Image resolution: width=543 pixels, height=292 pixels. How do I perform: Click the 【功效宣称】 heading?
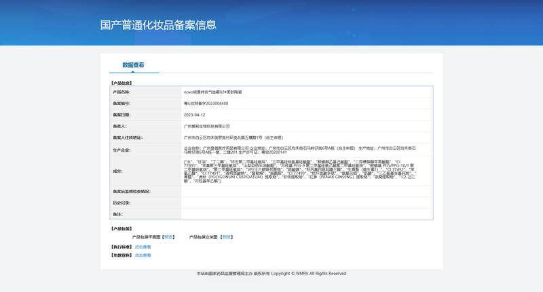point(121,255)
